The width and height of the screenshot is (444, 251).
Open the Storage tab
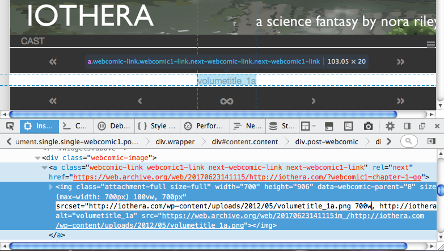(282, 126)
